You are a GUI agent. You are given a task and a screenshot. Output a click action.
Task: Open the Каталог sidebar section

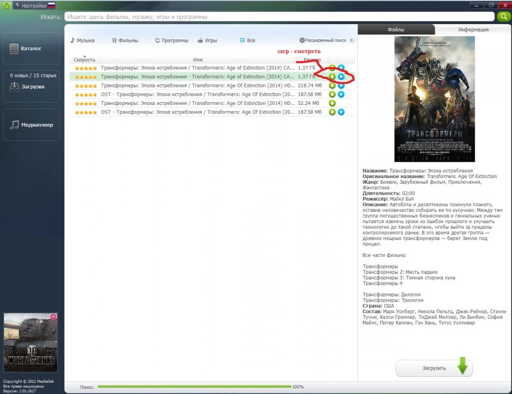click(31, 48)
